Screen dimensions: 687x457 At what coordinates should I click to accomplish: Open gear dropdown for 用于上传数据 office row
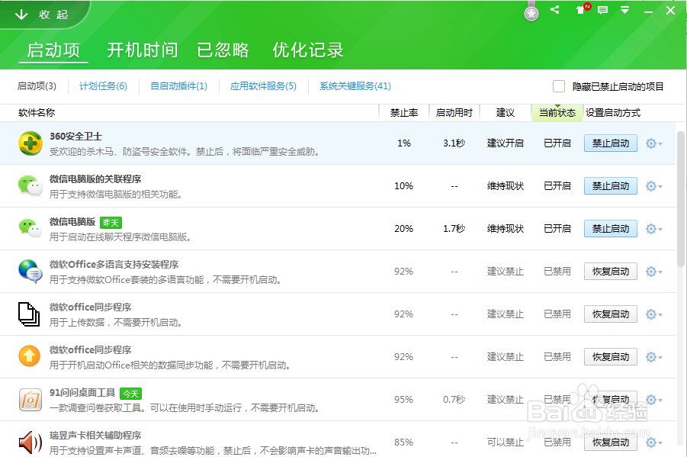tap(653, 314)
